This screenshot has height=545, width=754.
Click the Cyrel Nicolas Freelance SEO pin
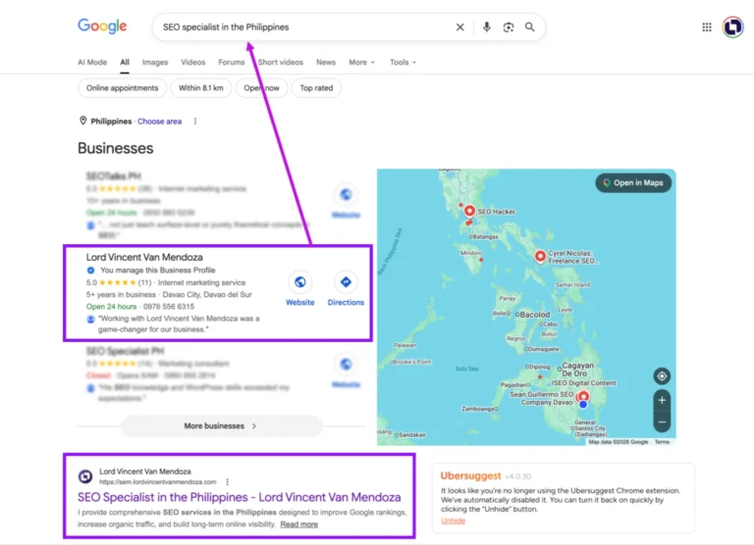[x=540, y=256]
